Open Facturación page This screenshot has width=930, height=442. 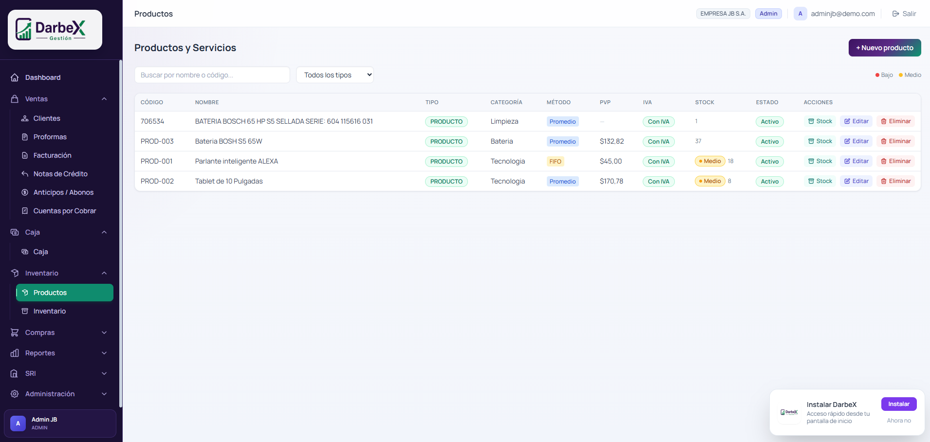pos(65,155)
